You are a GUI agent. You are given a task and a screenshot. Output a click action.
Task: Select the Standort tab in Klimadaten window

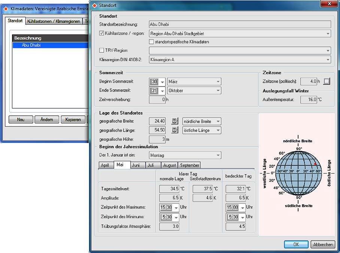pyautogui.click(x=15, y=21)
